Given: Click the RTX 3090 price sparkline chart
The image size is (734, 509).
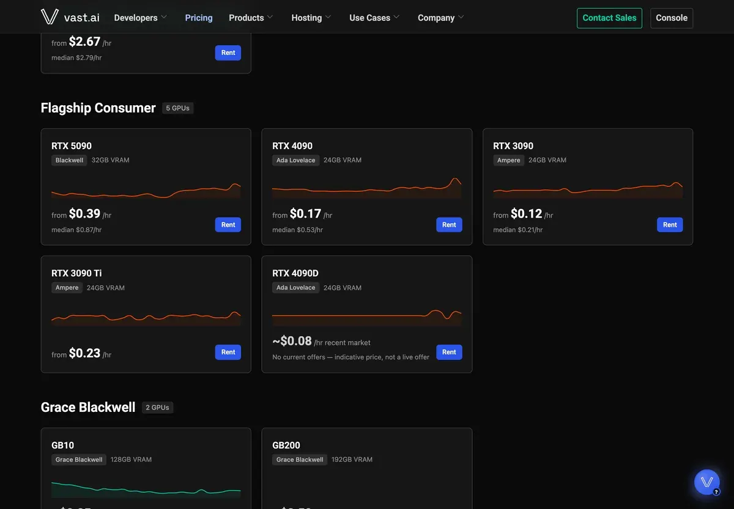Looking at the screenshot, I should pyautogui.click(x=588, y=189).
